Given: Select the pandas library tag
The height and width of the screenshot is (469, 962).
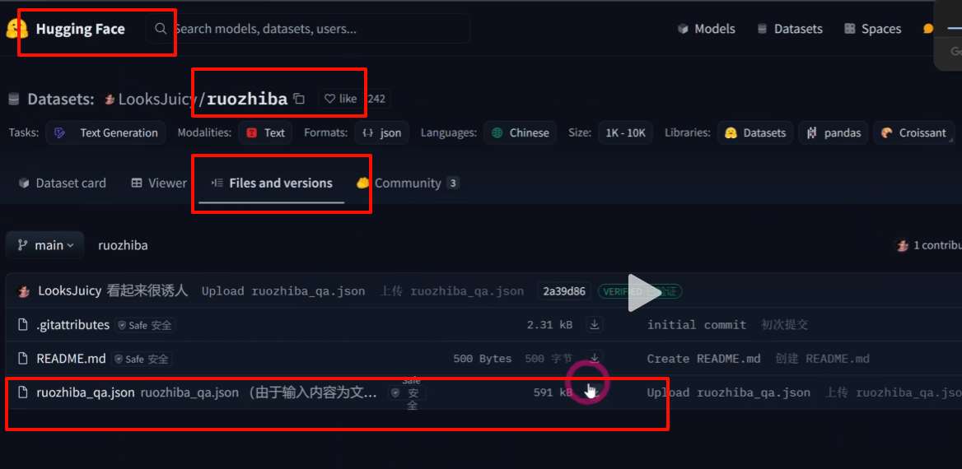Looking at the screenshot, I should point(834,132).
